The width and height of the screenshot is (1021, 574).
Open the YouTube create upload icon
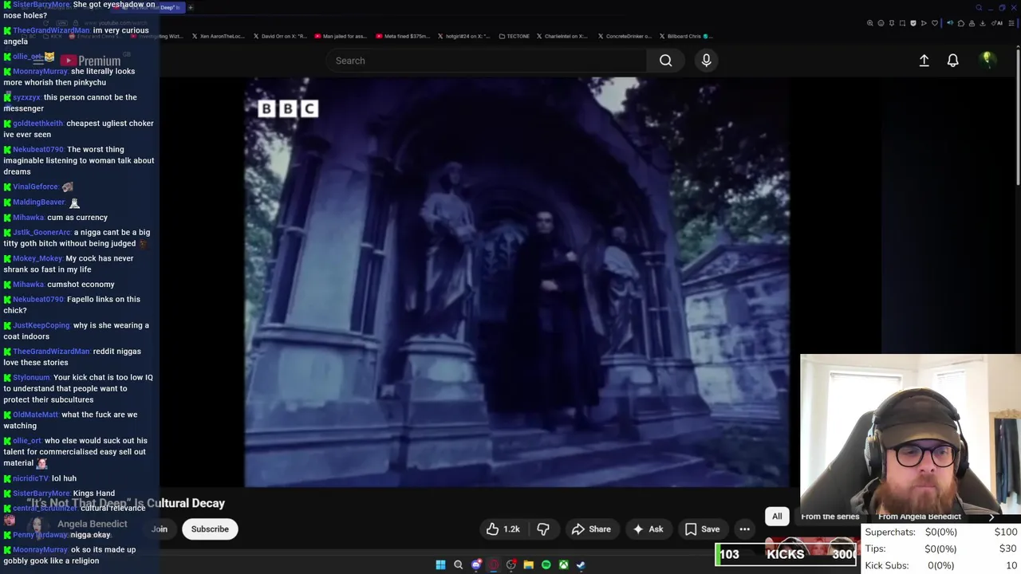tap(924, 61)
